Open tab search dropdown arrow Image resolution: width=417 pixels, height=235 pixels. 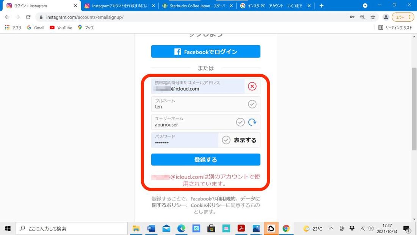click(x=365, y=6)
